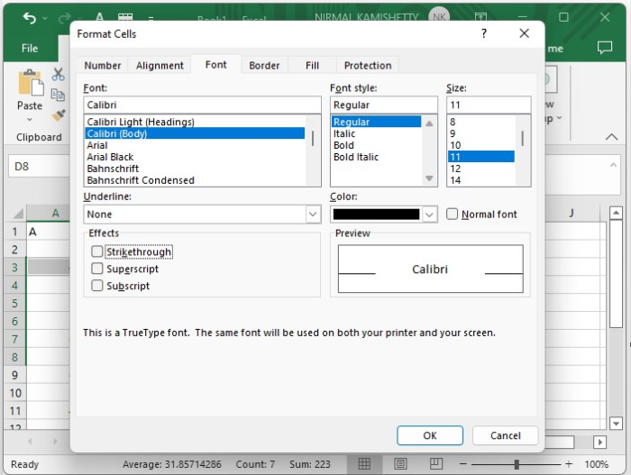Click the Cut scissors icon

click(x=58, y=75)
